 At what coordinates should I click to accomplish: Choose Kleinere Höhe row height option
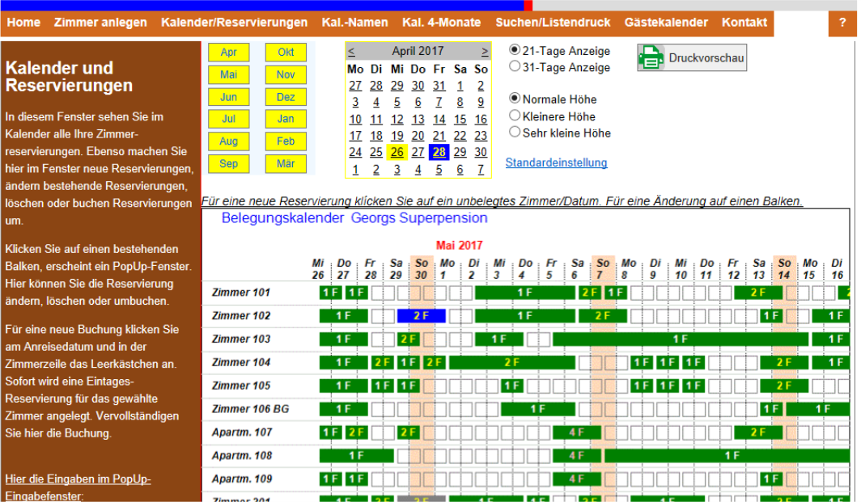point(515,116)
